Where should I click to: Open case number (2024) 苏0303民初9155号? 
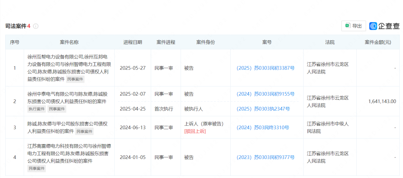coord(266,94)
